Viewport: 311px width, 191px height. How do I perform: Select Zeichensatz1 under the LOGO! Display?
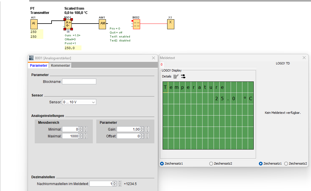[x=162, y=163]
